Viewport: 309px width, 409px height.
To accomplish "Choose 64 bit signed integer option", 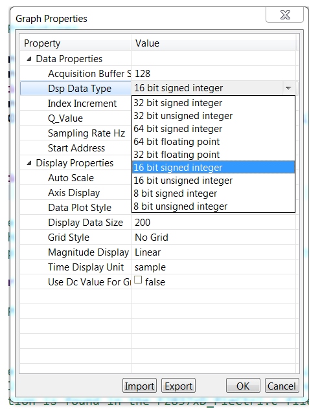I will [213, 129].
